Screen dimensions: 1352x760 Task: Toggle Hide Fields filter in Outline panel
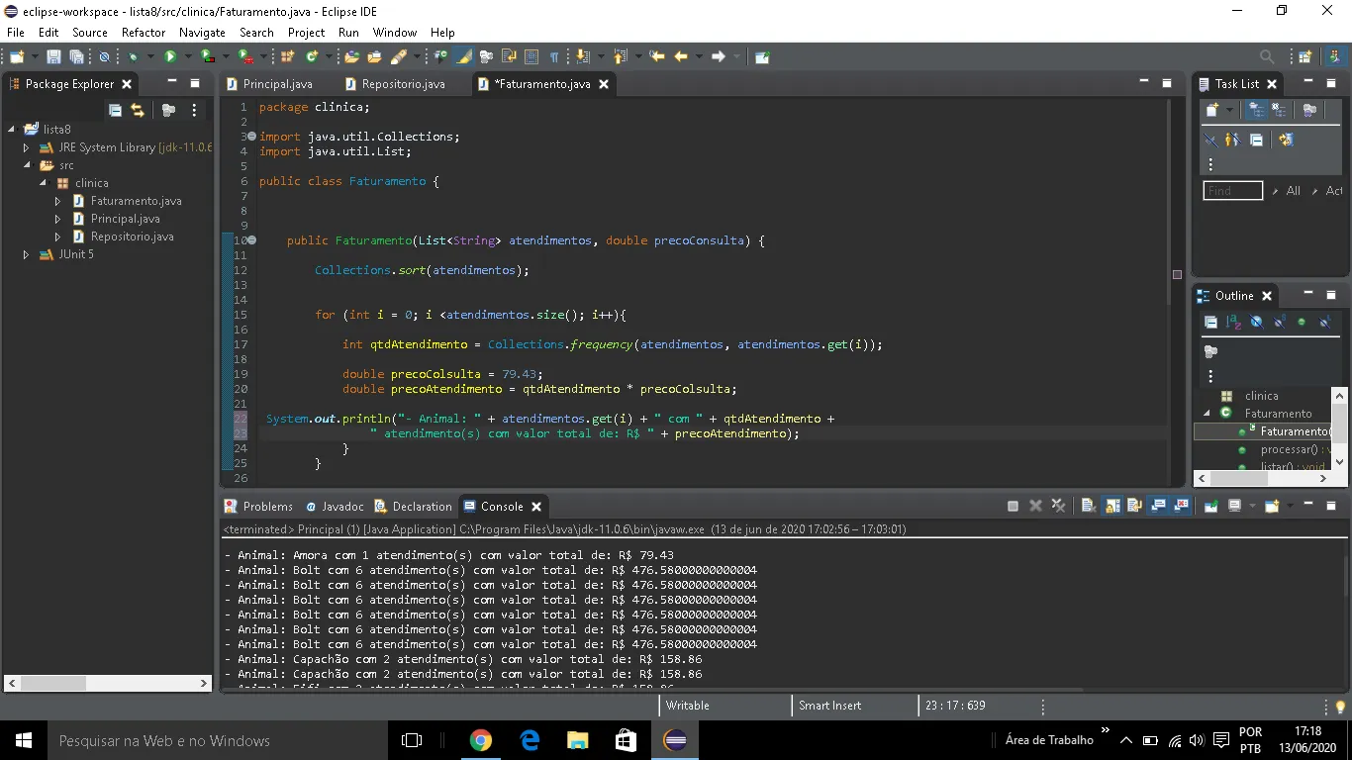click(x=1257, y=322)
